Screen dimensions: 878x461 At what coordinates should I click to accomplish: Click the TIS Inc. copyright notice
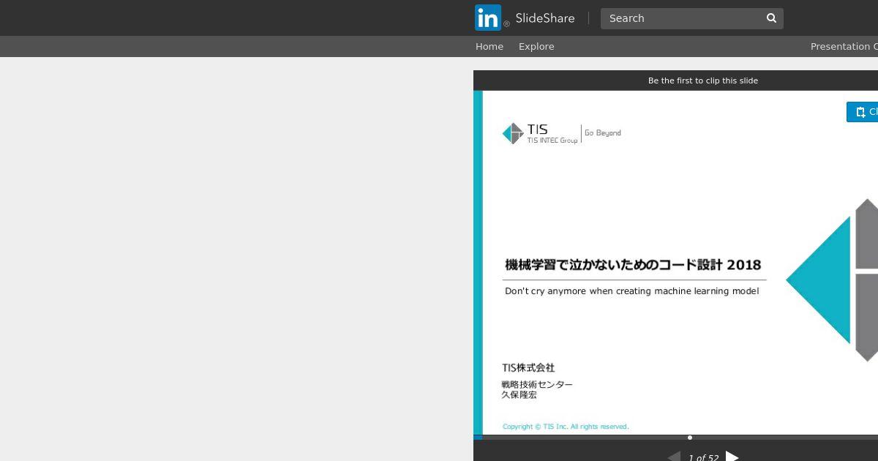[566, 427]
